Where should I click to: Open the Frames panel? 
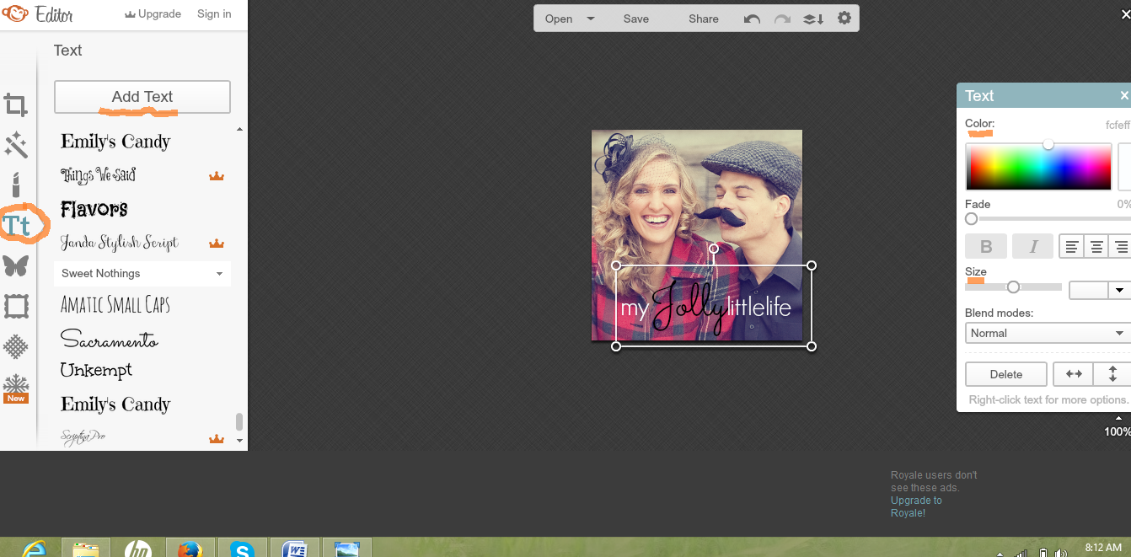click(17, 306)
